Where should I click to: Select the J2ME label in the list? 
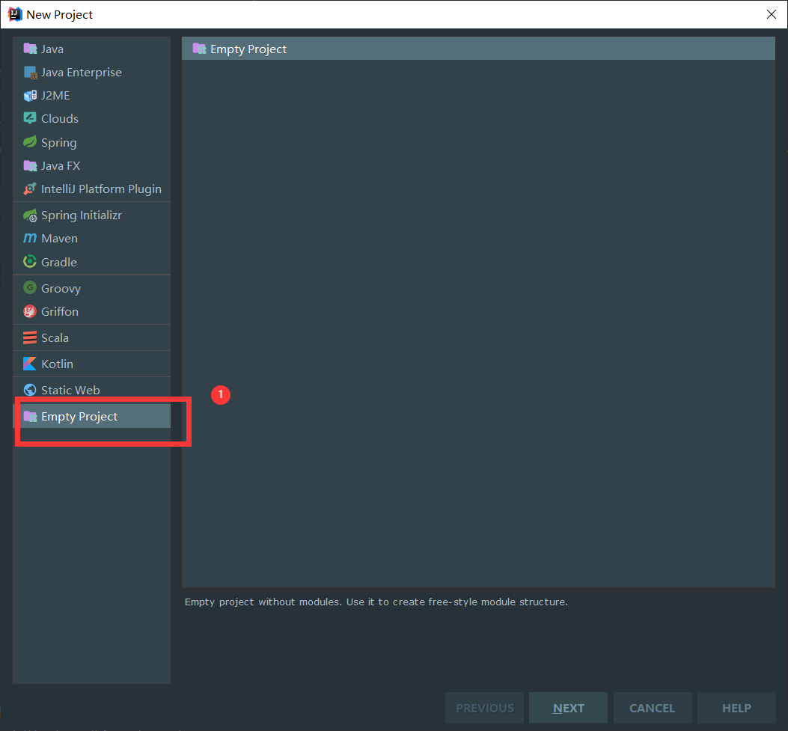coord(55,96)
